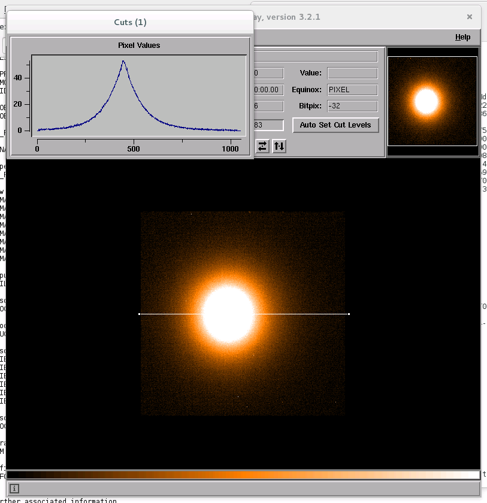This screenshot has height=503, width=487.
Task: Click the vertical flip arrows icon
Action: (279, 146)
